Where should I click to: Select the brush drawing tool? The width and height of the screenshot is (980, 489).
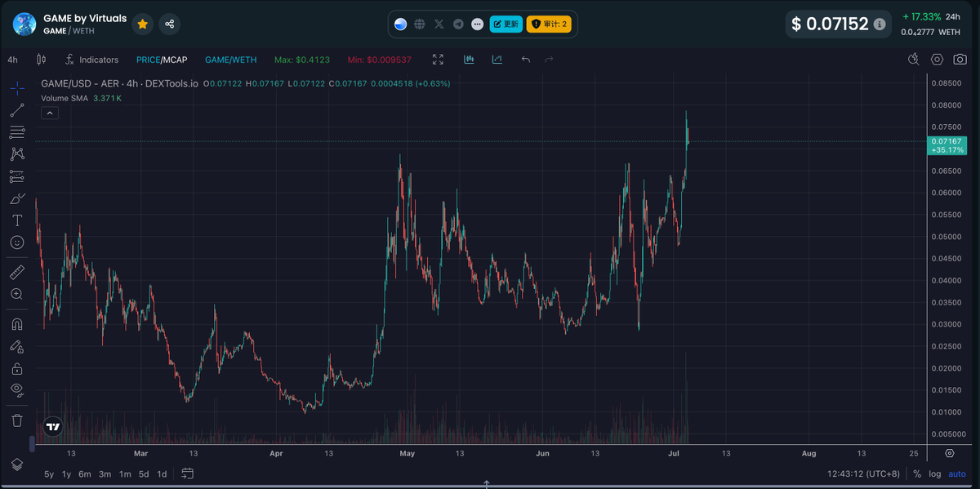tap(17, 198)
